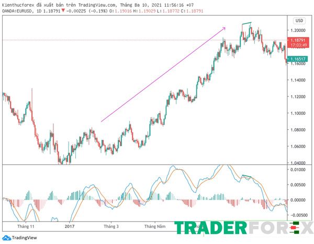Click the 1.14000 price axis label
This screenshot has width=314, height=244.
[x=298, y=80]
